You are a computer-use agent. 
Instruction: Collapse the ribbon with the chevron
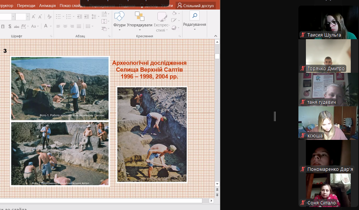[x=216, y=36]
